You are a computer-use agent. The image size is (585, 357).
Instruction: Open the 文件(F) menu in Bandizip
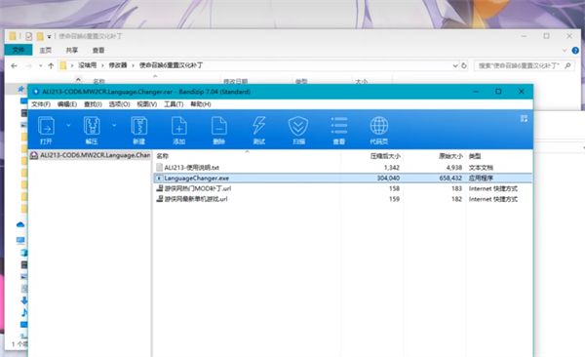pos(41,104)
